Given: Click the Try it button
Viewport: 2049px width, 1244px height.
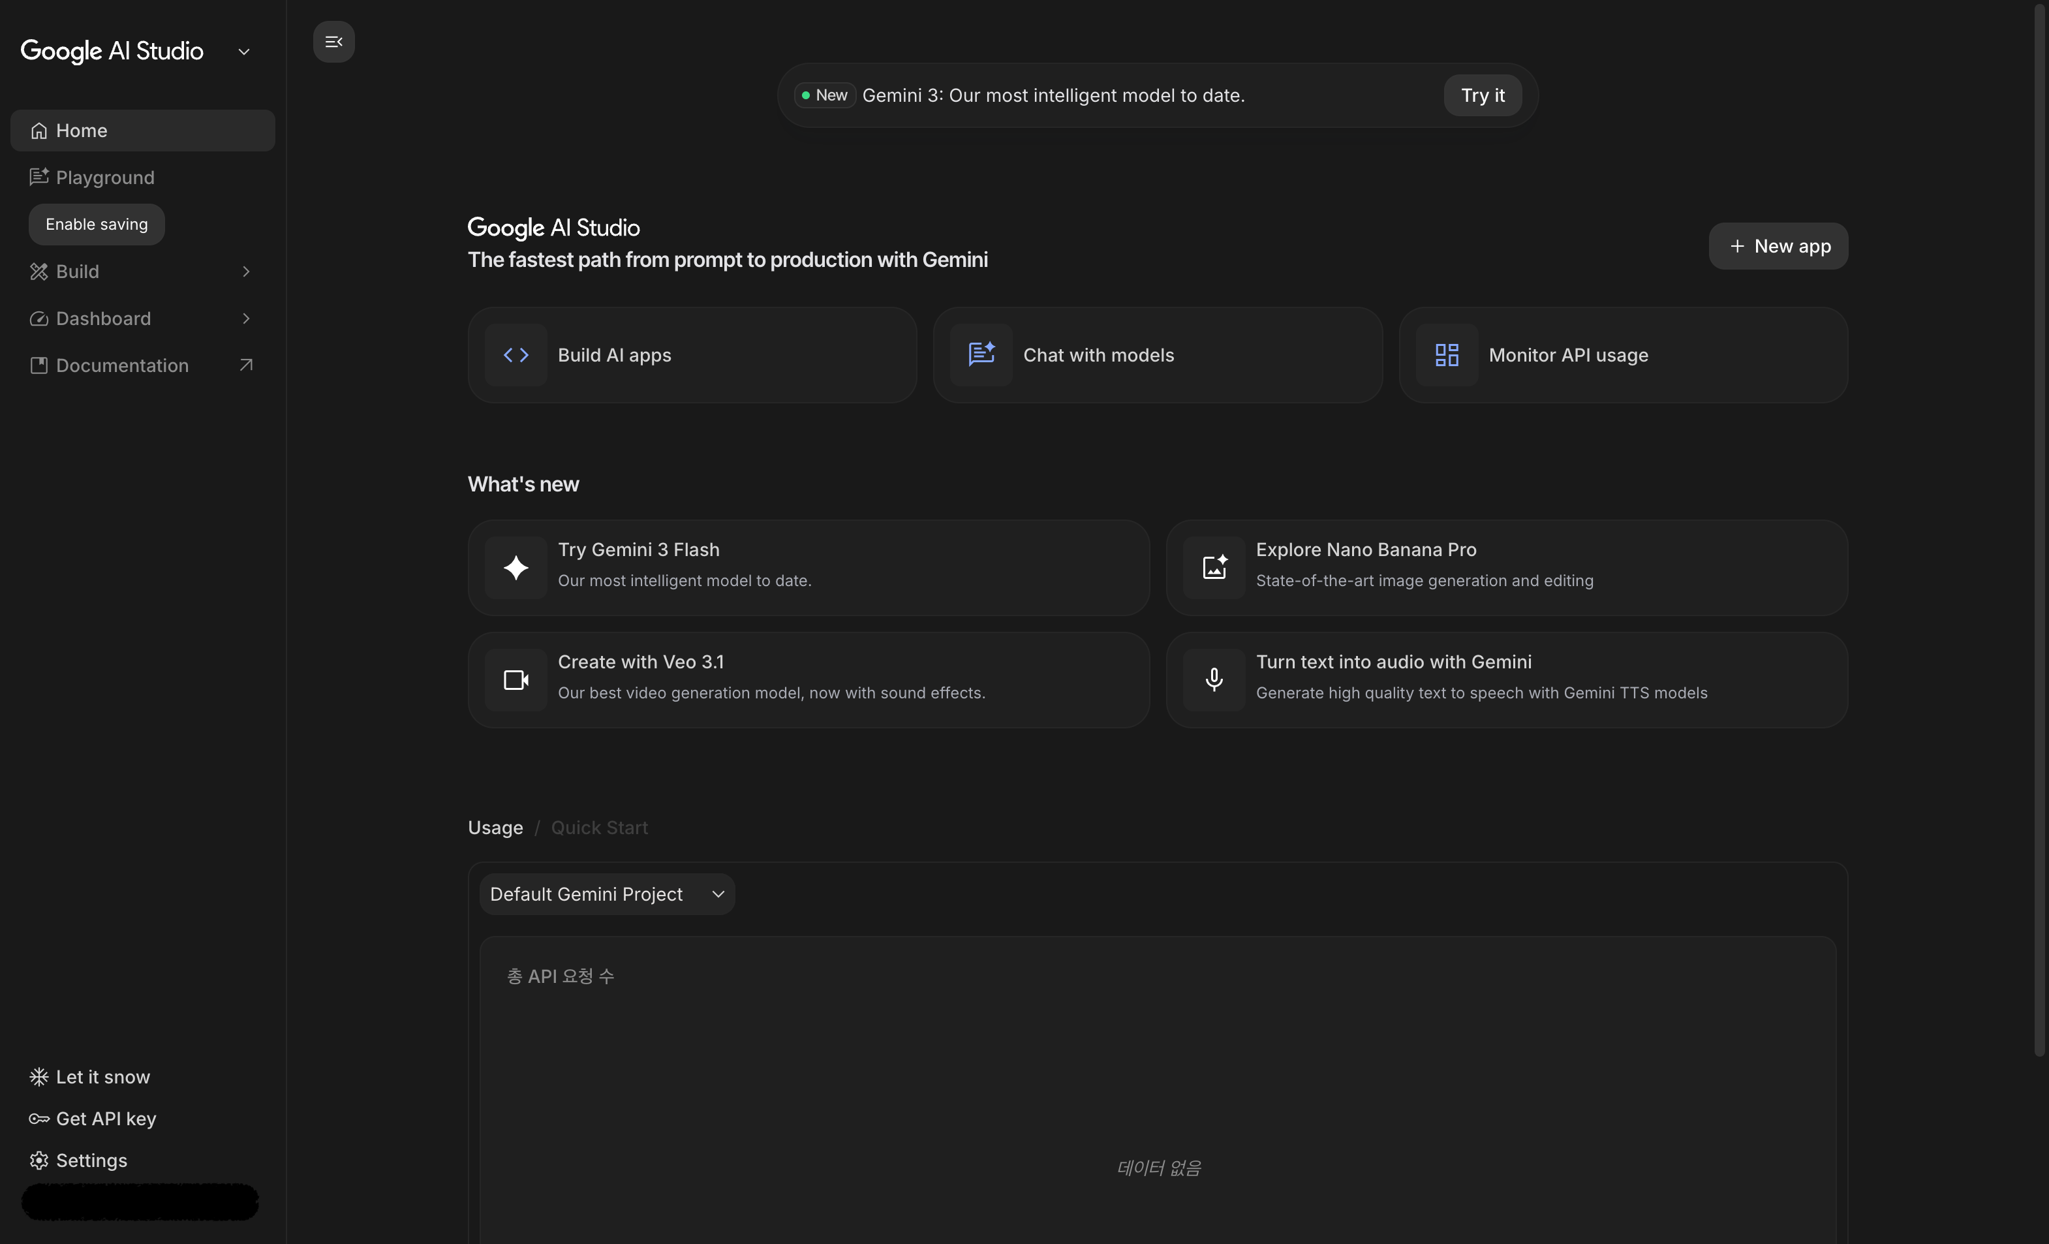Looking at the screenshot, I should coord(1483,95).
